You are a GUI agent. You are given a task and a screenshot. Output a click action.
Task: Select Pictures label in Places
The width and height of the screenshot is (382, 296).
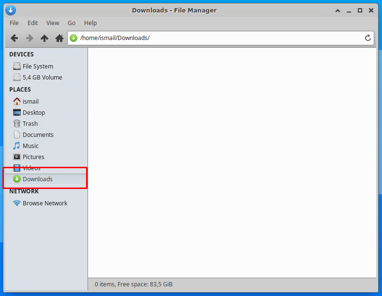click(x=33, y=157)
